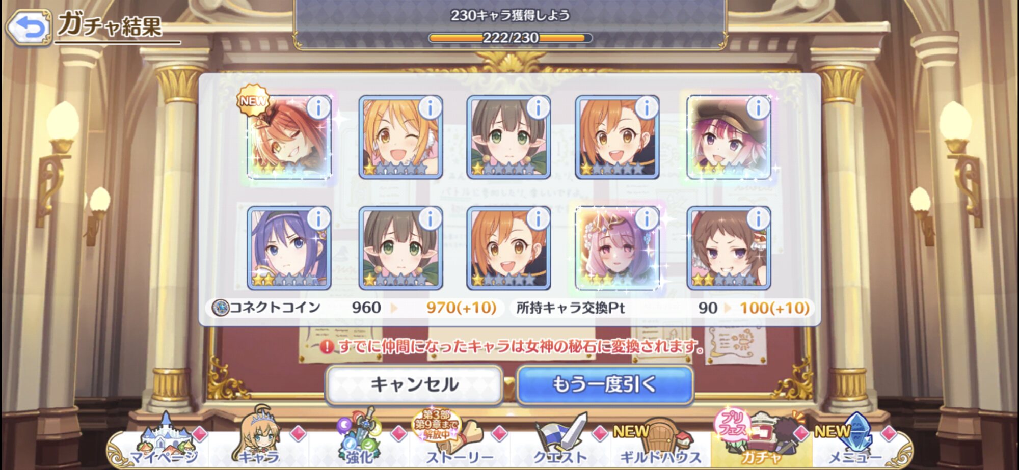
Task: Click the キャンセル button
Action: click(414, 385)
